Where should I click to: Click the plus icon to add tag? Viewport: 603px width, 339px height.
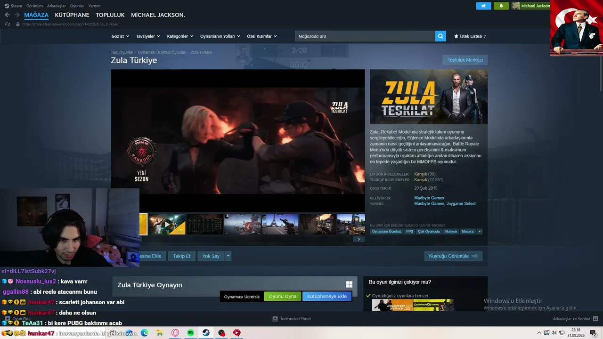click(480, 232)
